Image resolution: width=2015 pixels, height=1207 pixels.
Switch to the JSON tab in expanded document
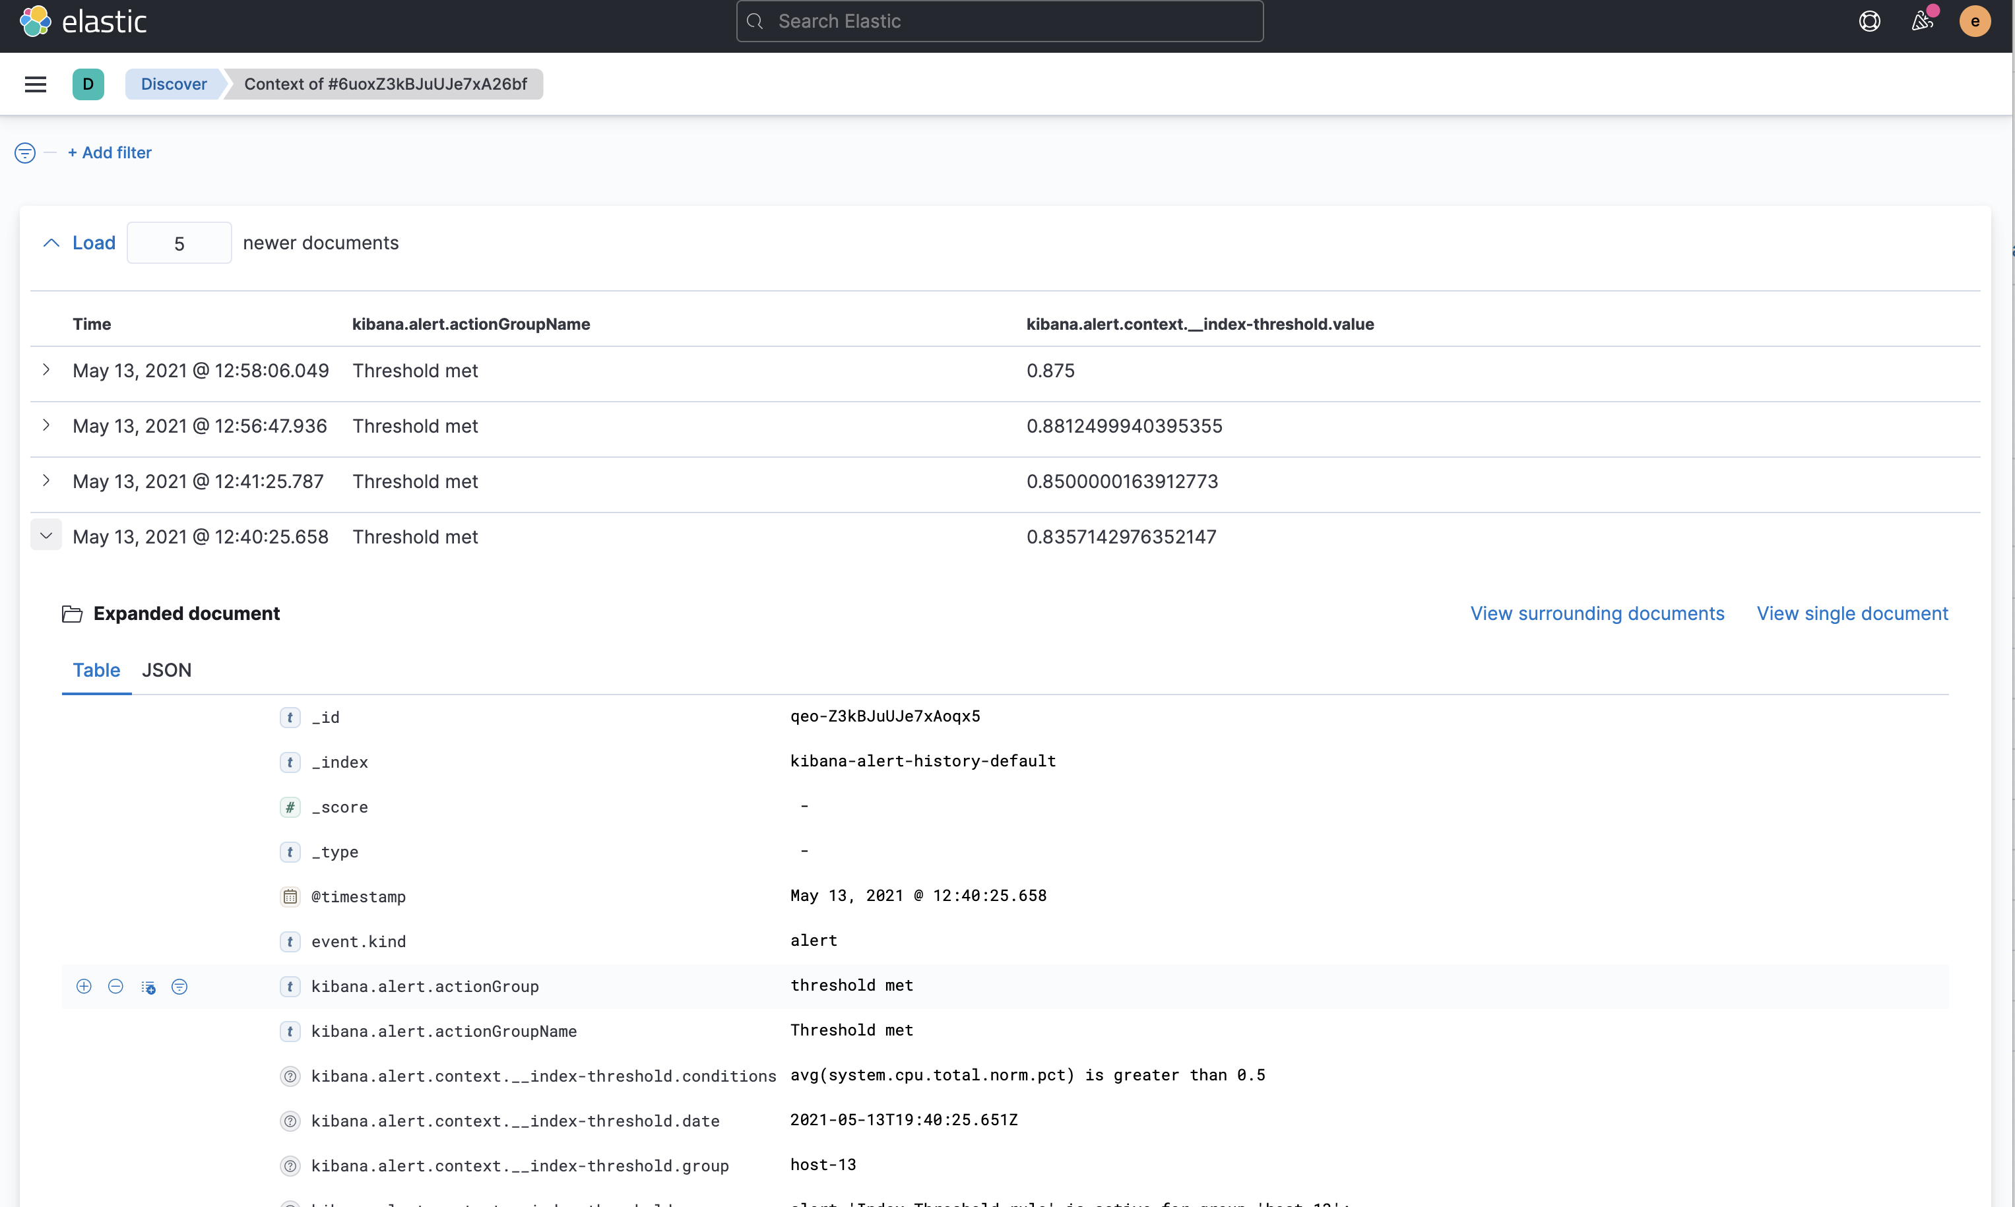[x=166, y=668]
